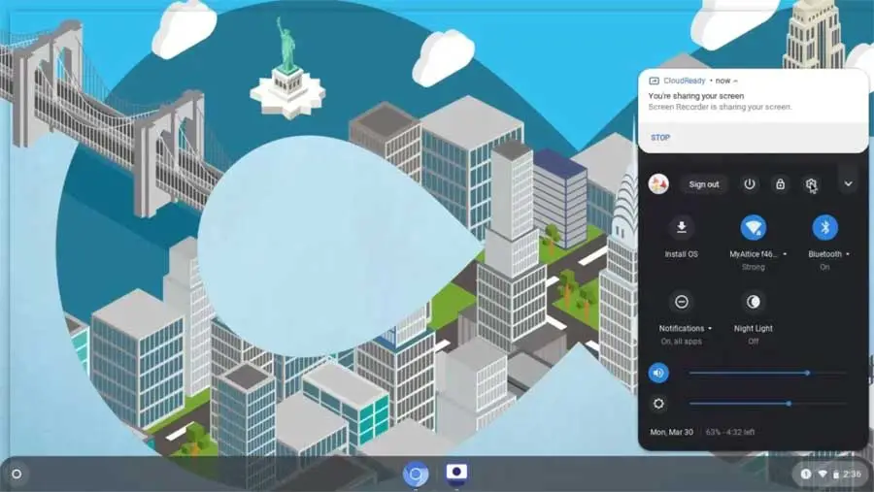The image size is (874, 492).
Task: Click "Screen Recorder is sharing your screen" text
Action: [720, 107]
